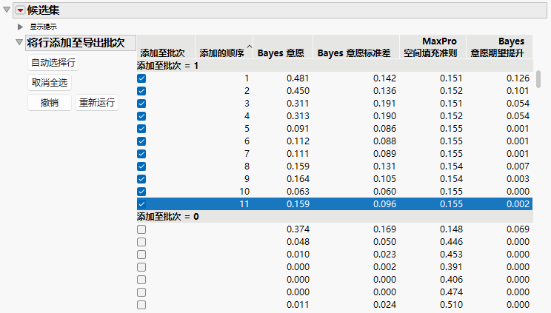
Task: Click the 撤销 button
Action: tap(50, 103)
